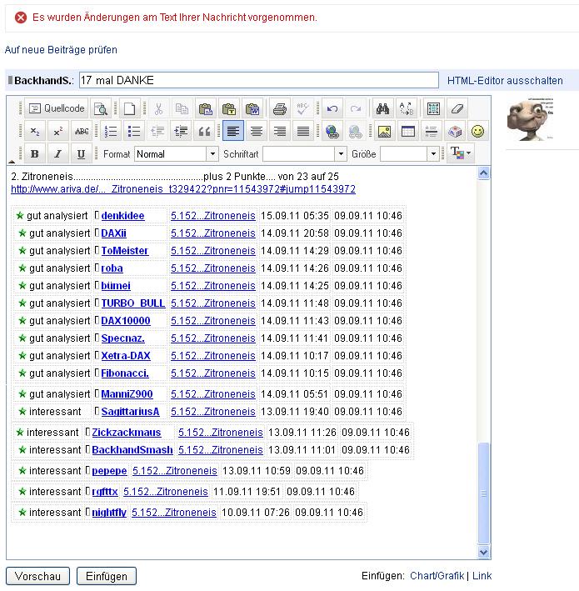Toggle Superscript formatting
This screenshot has width=579, height=591.
point(57,131)
